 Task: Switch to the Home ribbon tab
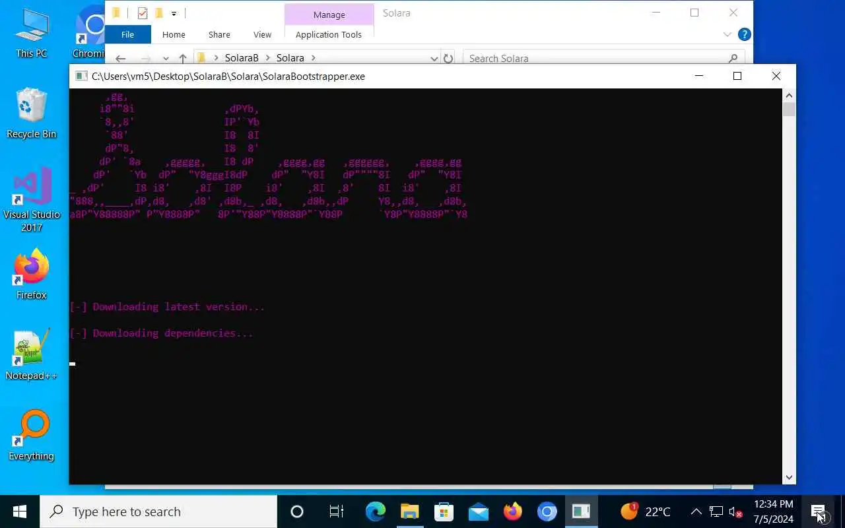(174, 34)
